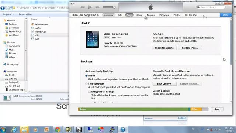Screen dimensions: 236x133
Task: Open the Music tab
Action: click(139, 15)
